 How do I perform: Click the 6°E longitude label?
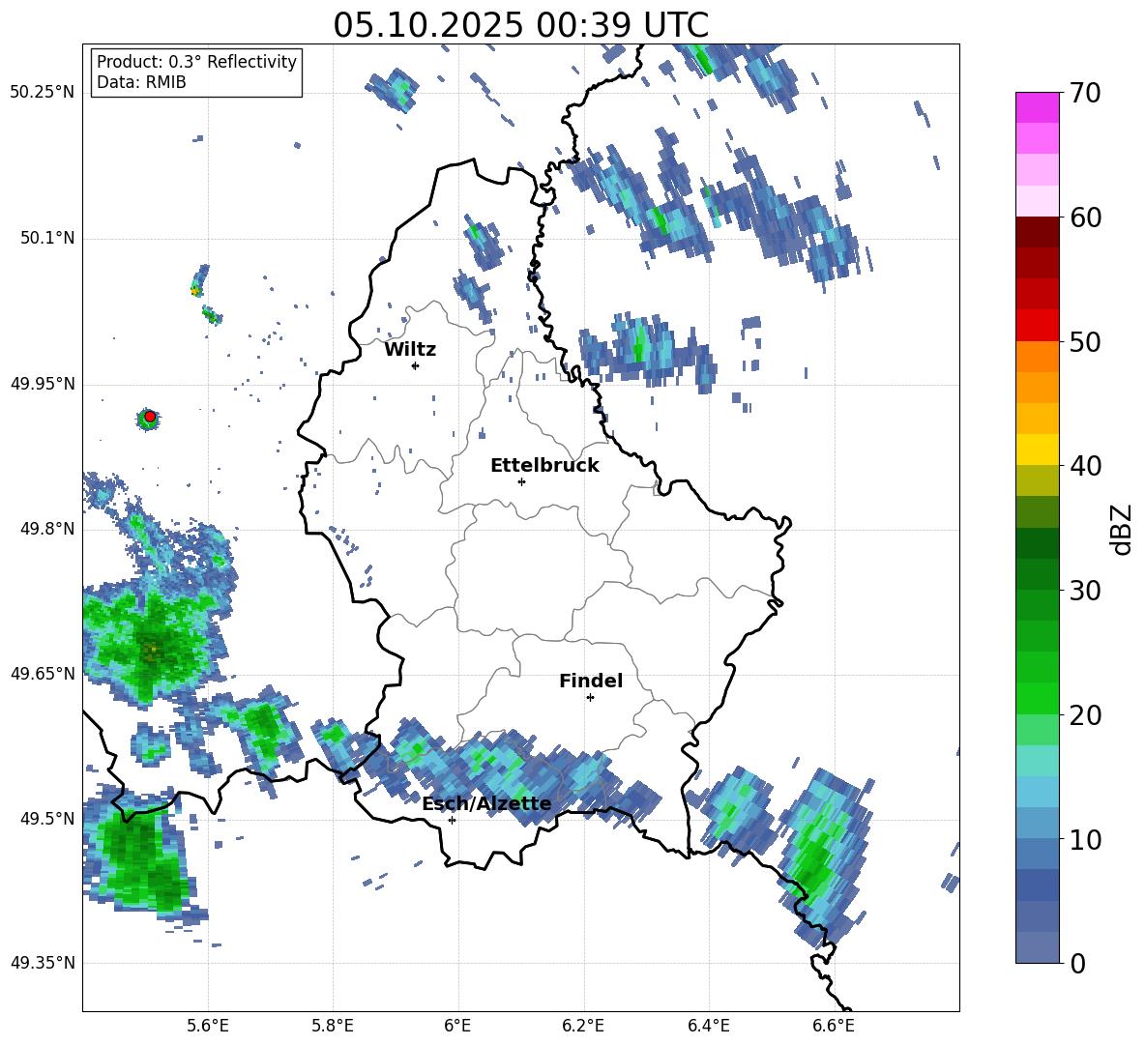pos(457,1026)
